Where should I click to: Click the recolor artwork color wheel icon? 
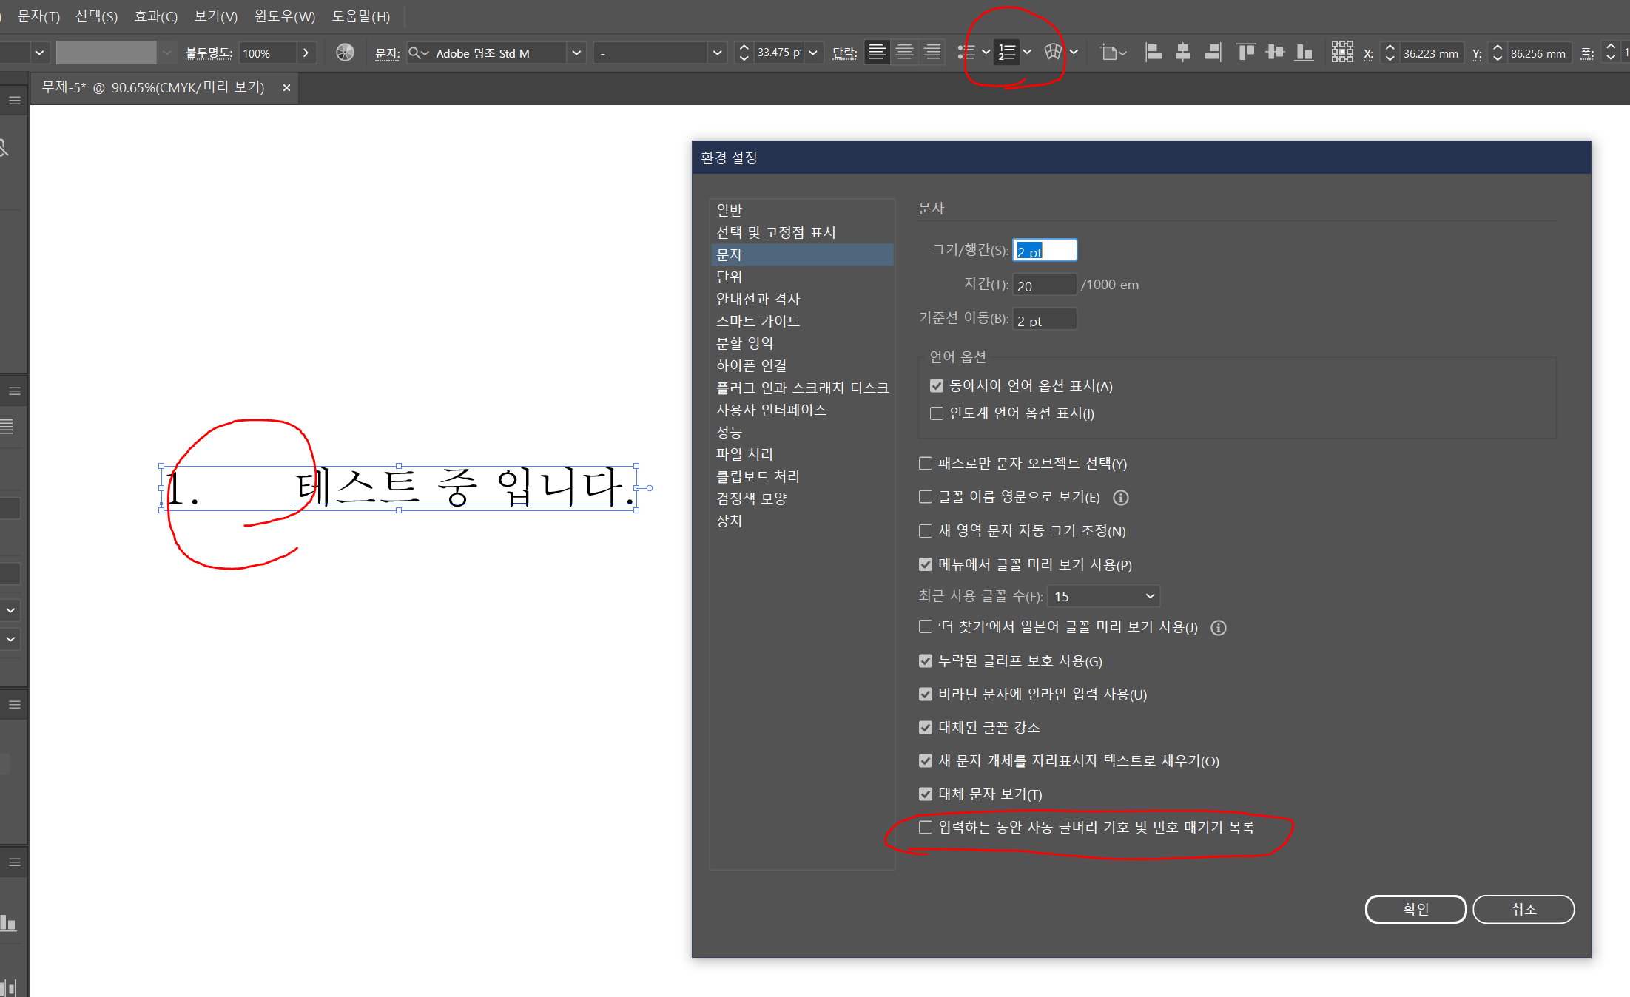click(345, 53)
